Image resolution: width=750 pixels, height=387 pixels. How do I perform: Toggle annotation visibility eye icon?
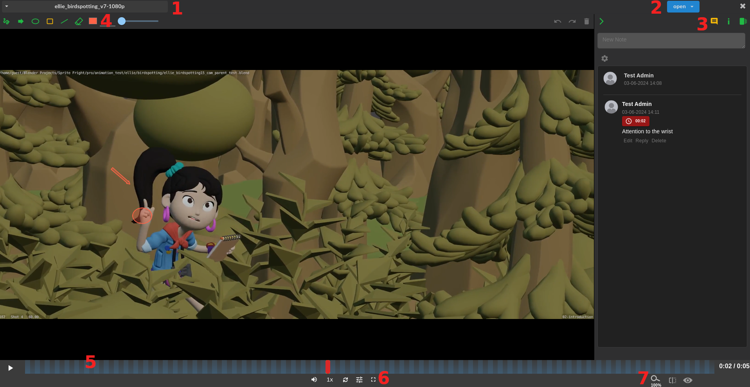(687, 380)
